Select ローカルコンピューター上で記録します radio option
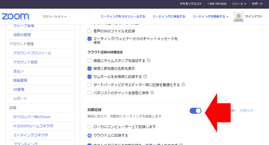This screenshot has height=145, width=269. [89, 127]
